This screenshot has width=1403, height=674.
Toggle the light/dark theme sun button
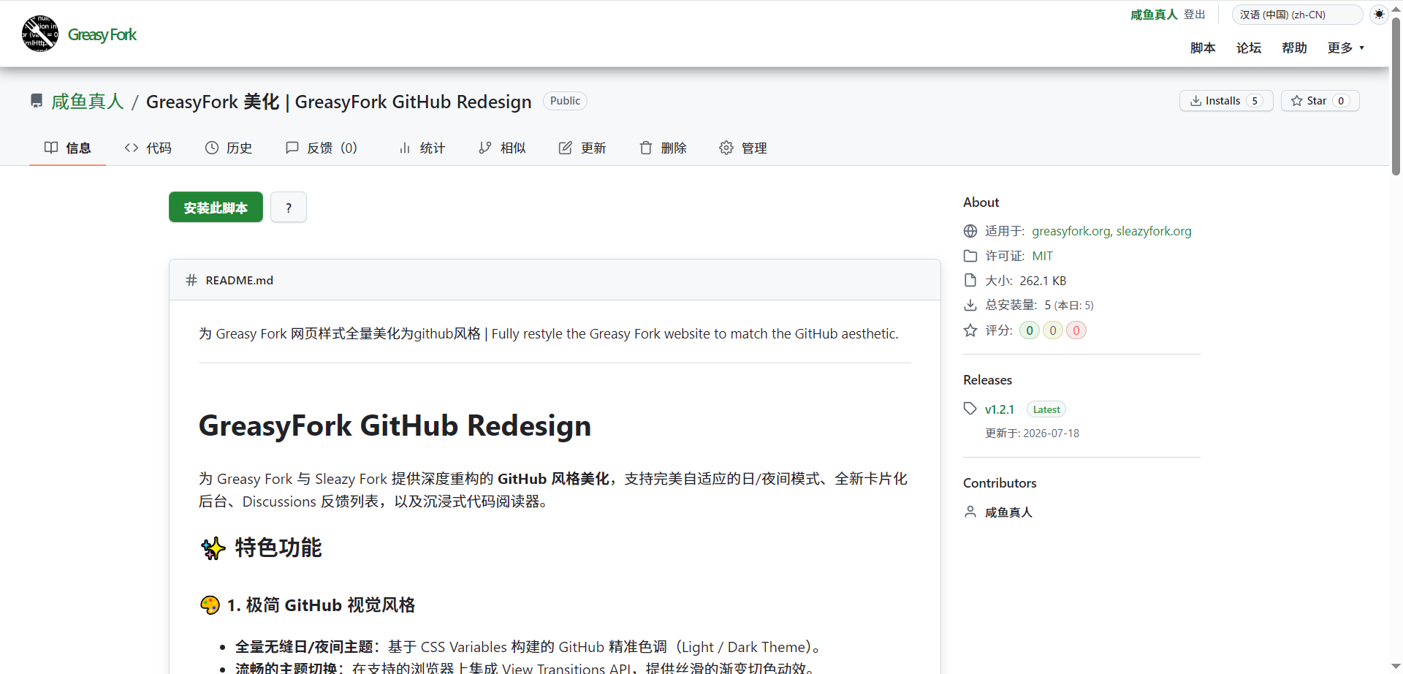tap(1379, 15)
